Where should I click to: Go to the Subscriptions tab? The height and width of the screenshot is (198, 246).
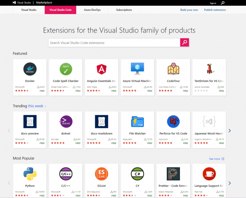tap(124, 10)
